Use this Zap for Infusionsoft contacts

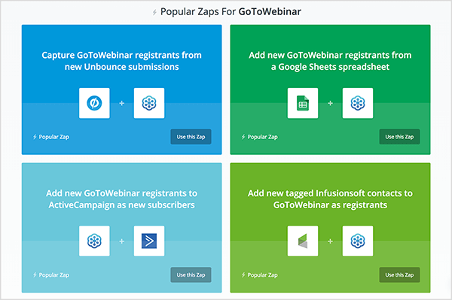399,274
